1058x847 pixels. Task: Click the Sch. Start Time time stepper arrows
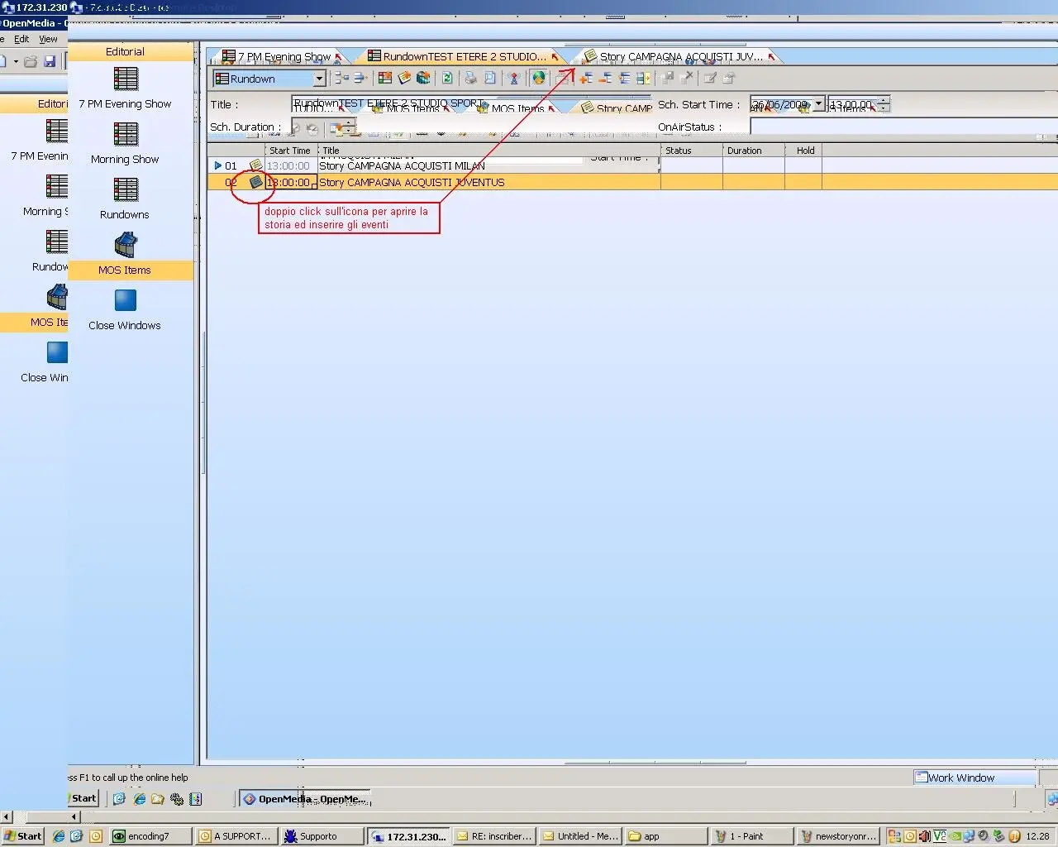click(884, 104)
